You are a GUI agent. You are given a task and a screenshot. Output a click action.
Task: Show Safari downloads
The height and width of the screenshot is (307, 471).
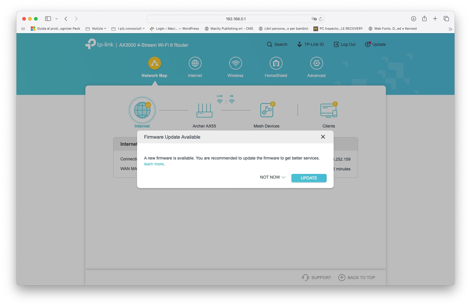click(x=413, y=19)
